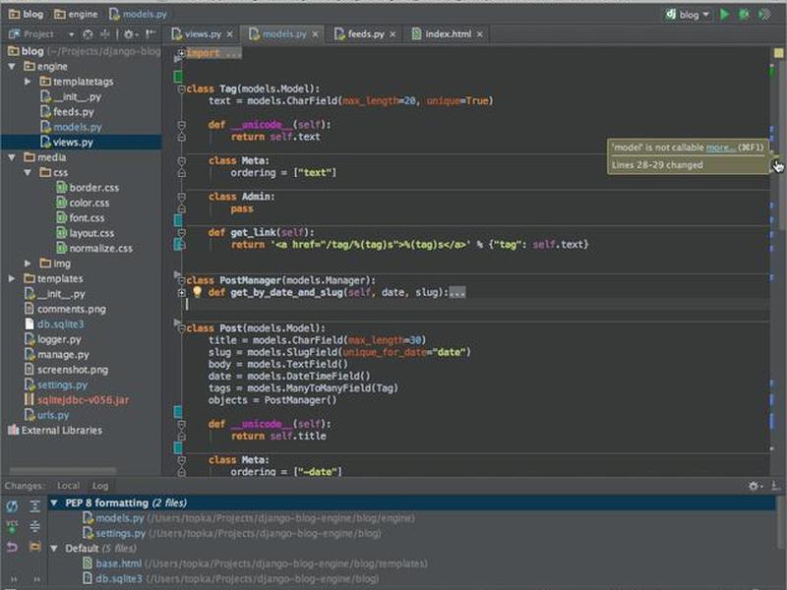Screen dimensions: 787x590
Task: Collapse the PEP 8 formatting changelist
Action: click(x=54, y=502)
